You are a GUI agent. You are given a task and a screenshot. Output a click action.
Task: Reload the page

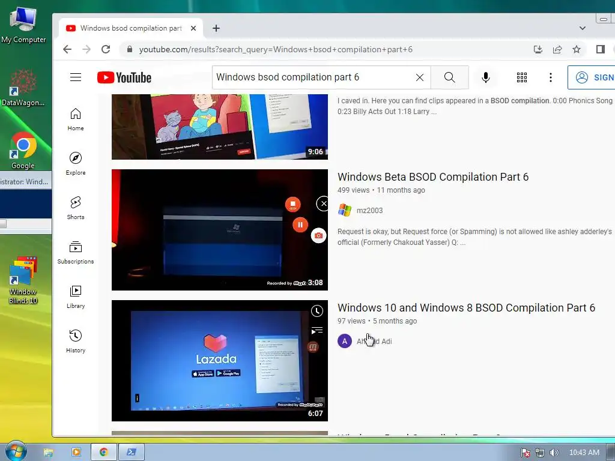(106, 49)
